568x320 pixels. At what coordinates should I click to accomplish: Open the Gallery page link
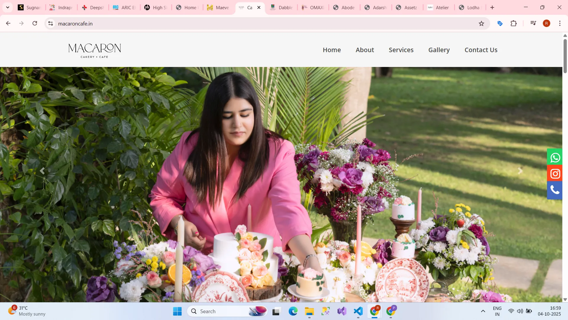click(439, 50)
